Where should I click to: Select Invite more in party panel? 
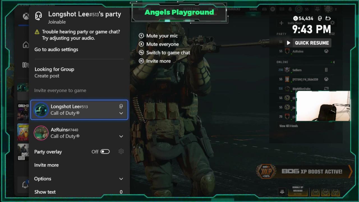pyautogui.click(x=46, y=165)
